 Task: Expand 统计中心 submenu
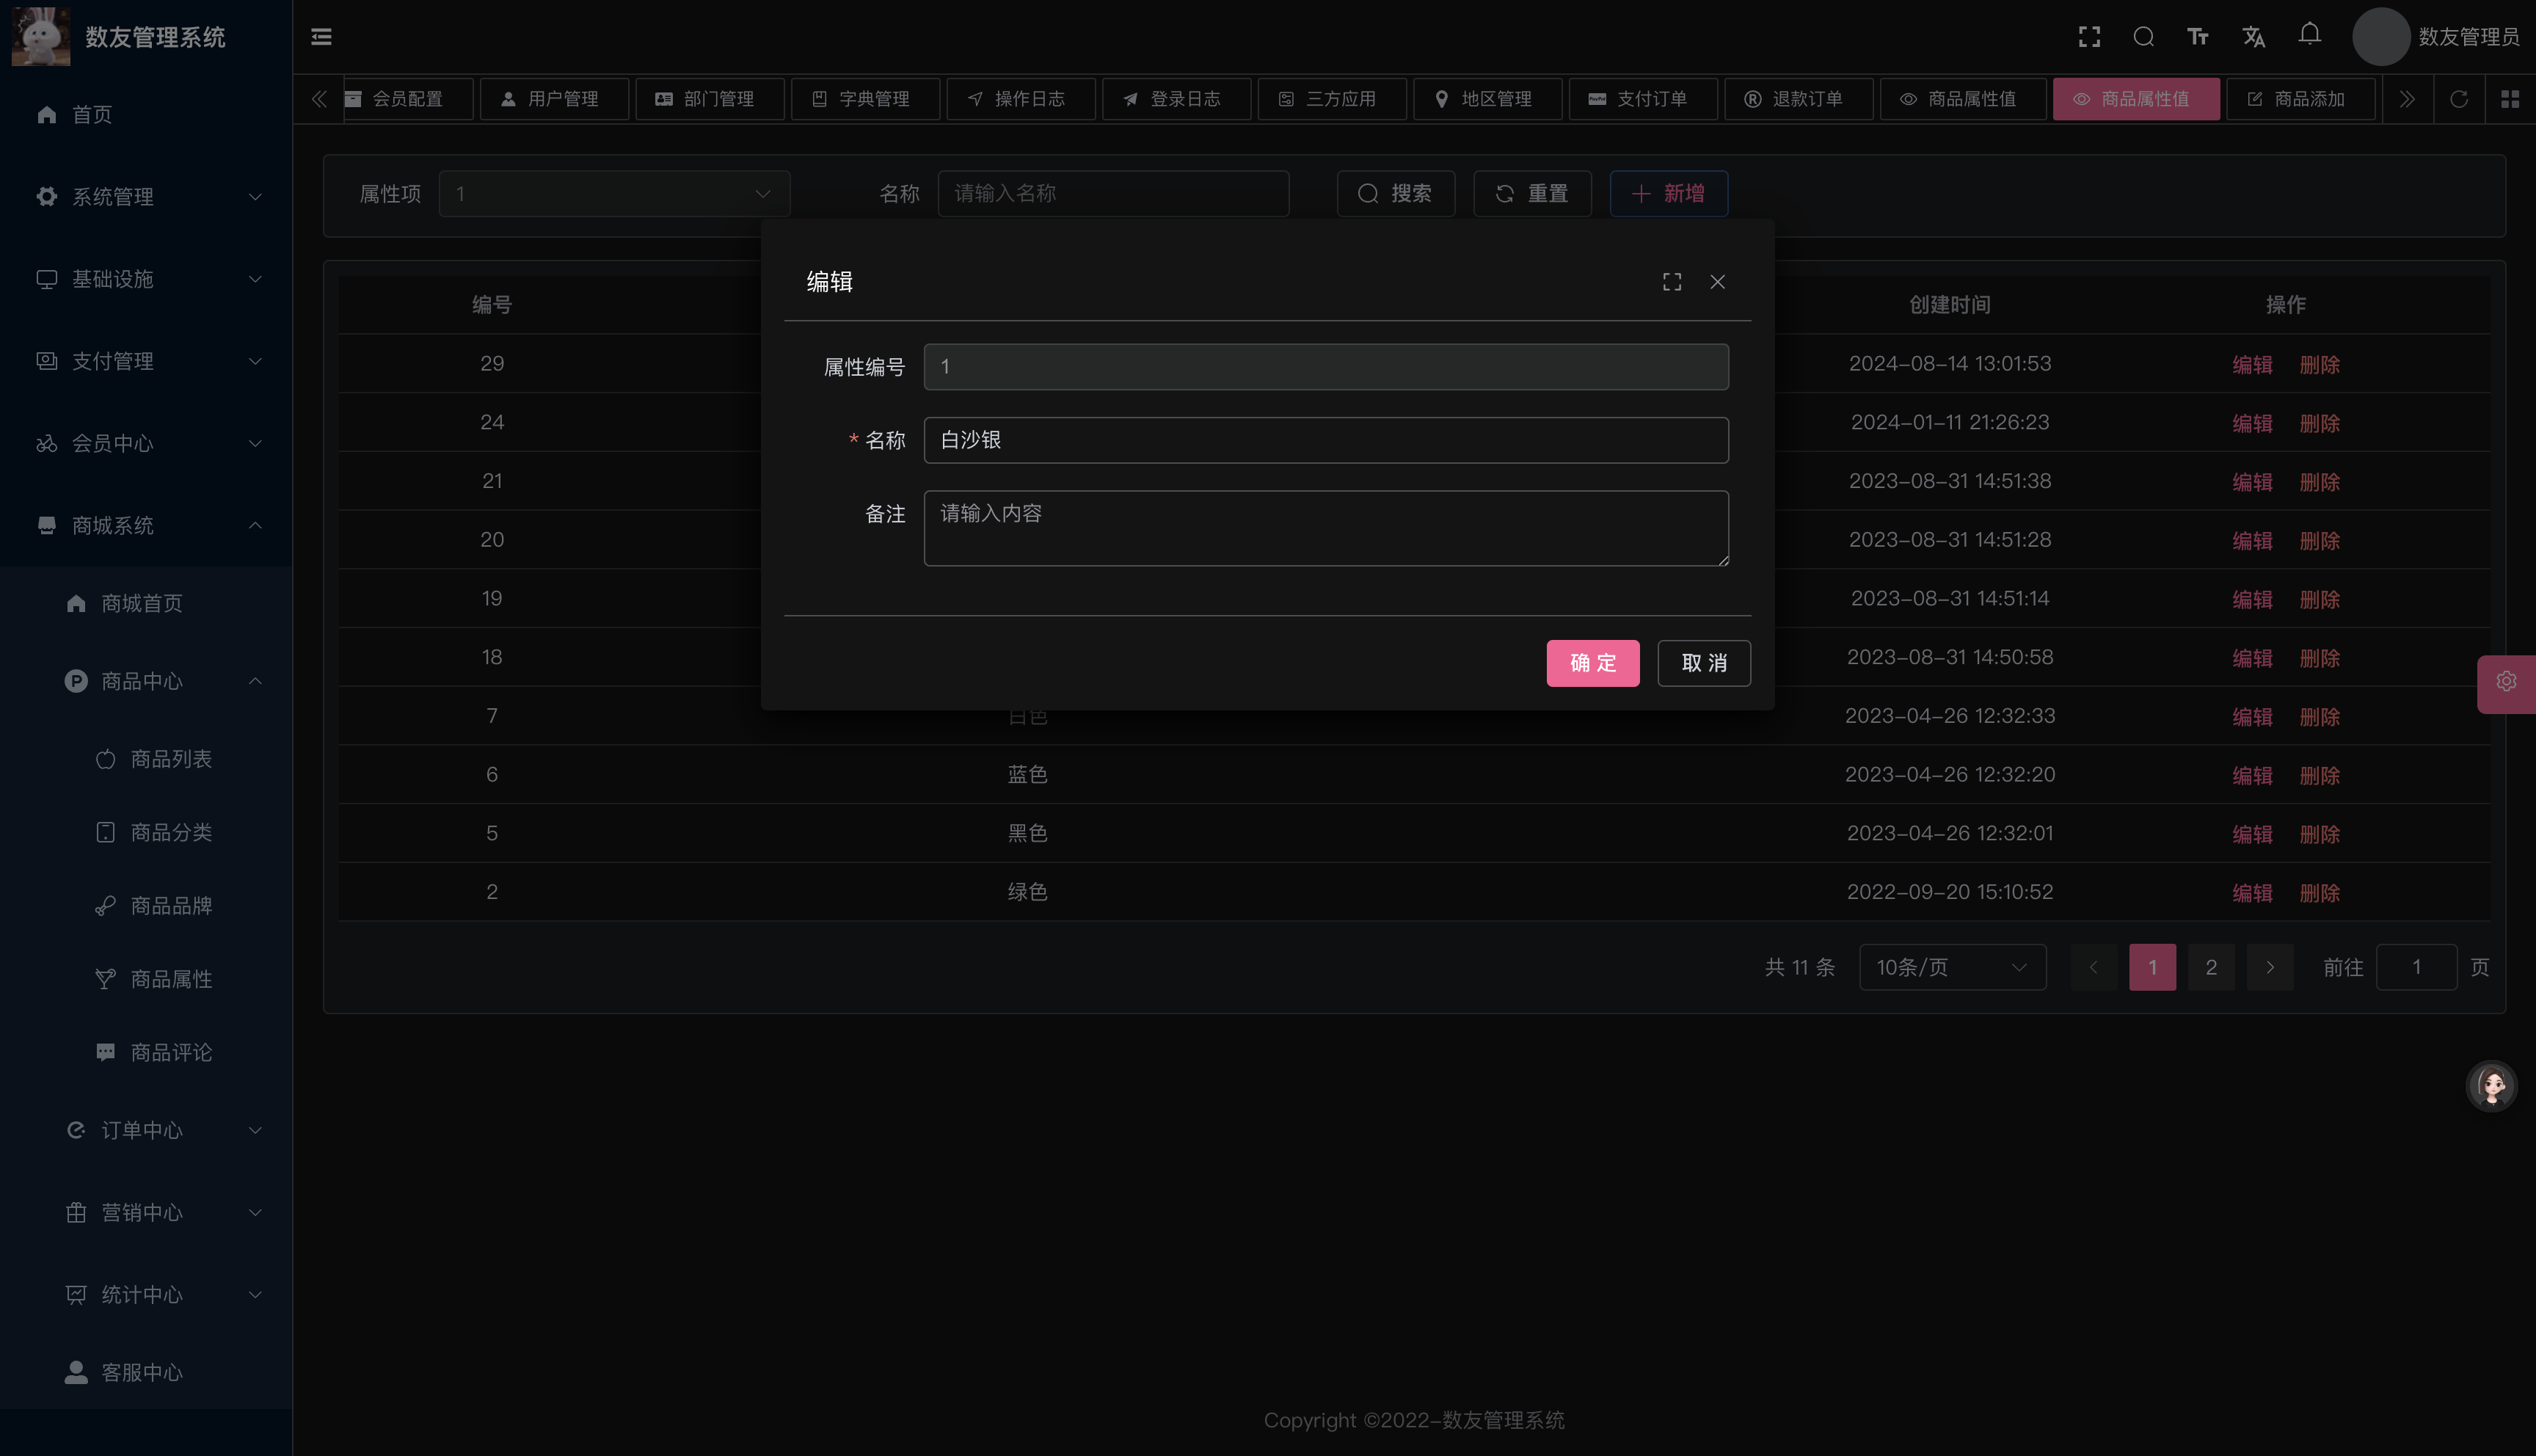point(146,1294)
